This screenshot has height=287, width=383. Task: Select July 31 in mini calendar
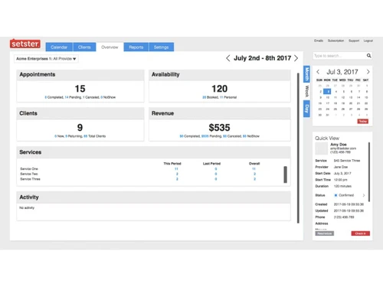click(x=328, y=115)
